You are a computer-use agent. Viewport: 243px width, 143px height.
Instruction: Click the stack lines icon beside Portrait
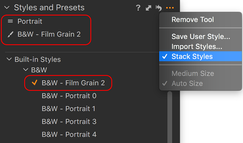pos(10,21)
